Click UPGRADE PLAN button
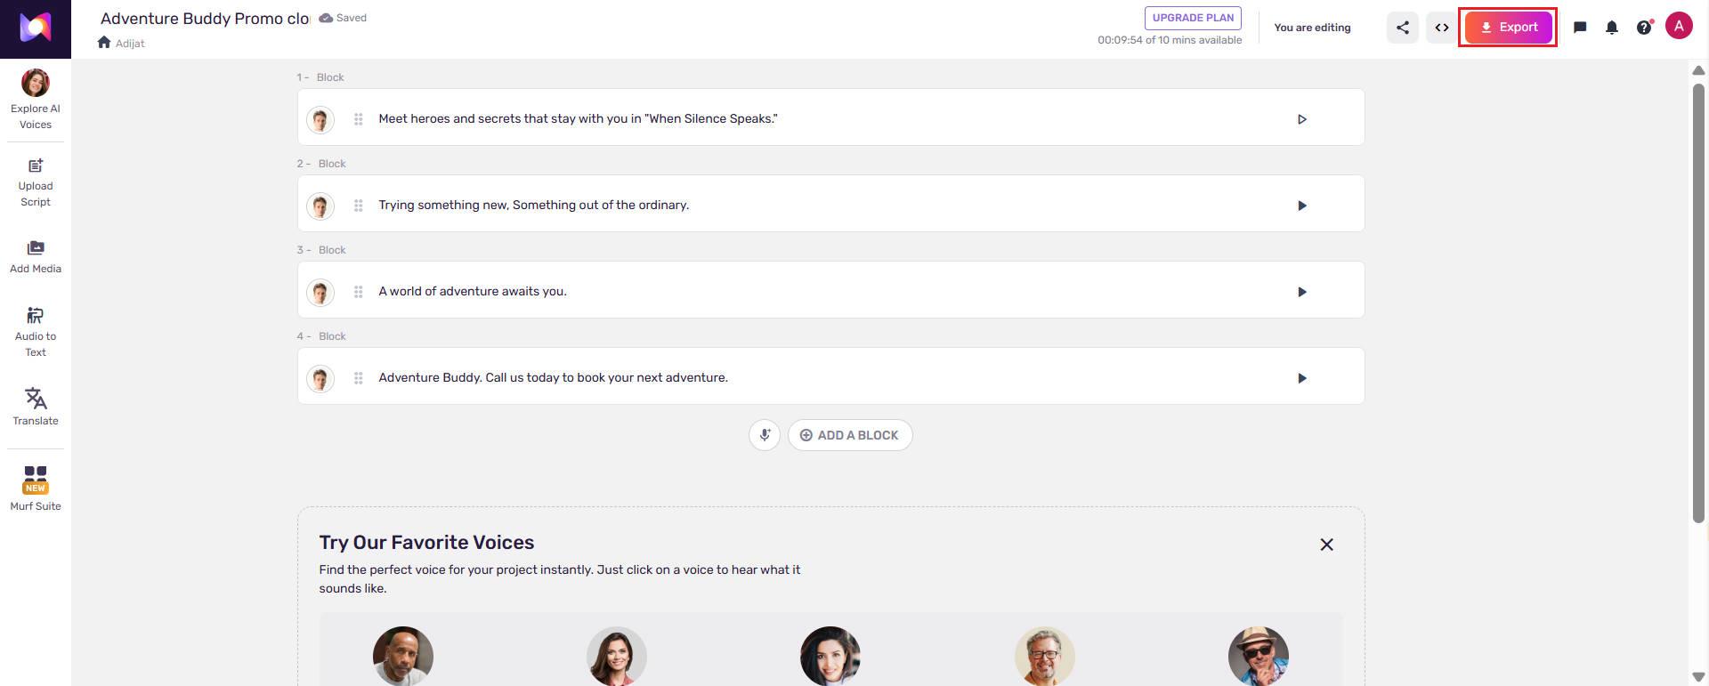Screen dimensions: 1709x686 1193,18
